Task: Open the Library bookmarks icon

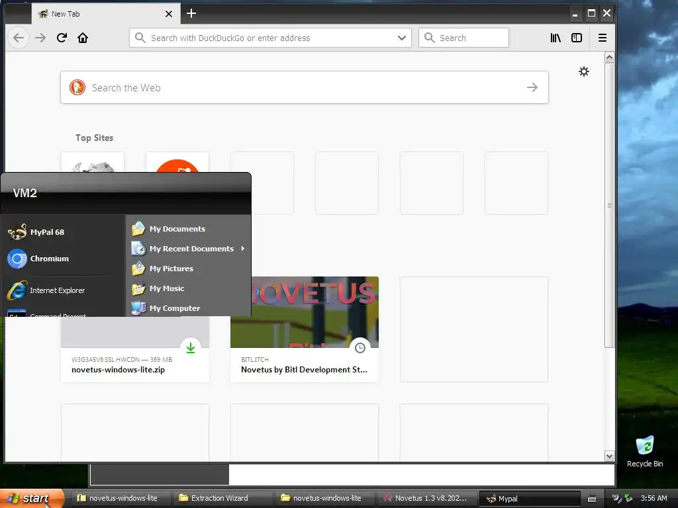Action: 556,38
